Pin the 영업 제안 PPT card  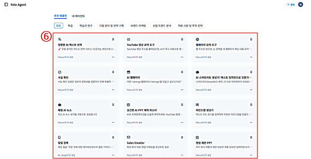pos(251,137)
